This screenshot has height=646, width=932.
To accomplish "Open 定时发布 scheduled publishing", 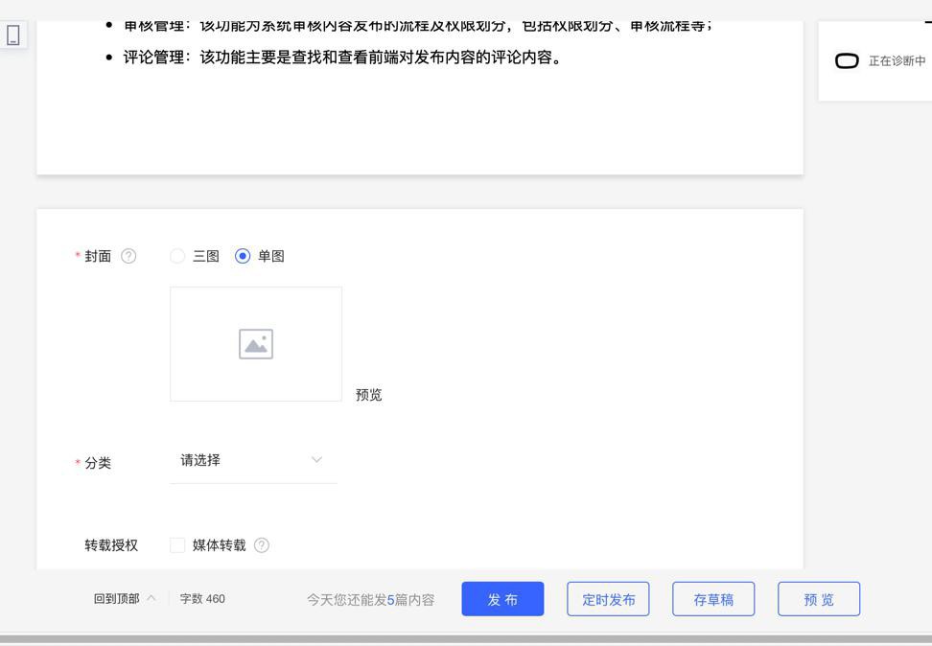I will tap(608, 599).
